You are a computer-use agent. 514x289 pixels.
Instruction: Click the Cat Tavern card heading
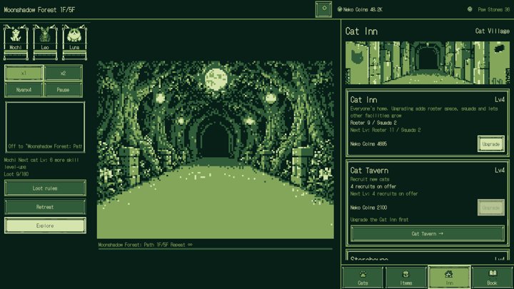(369, 171)
